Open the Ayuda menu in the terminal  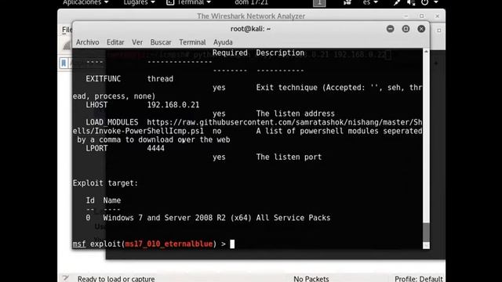(223, 42)
